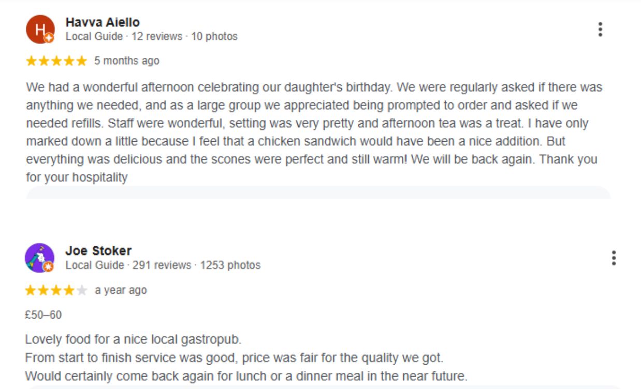Click "Would certainly come back again" review line
The image size is (641, 389).
pos(246,376)
